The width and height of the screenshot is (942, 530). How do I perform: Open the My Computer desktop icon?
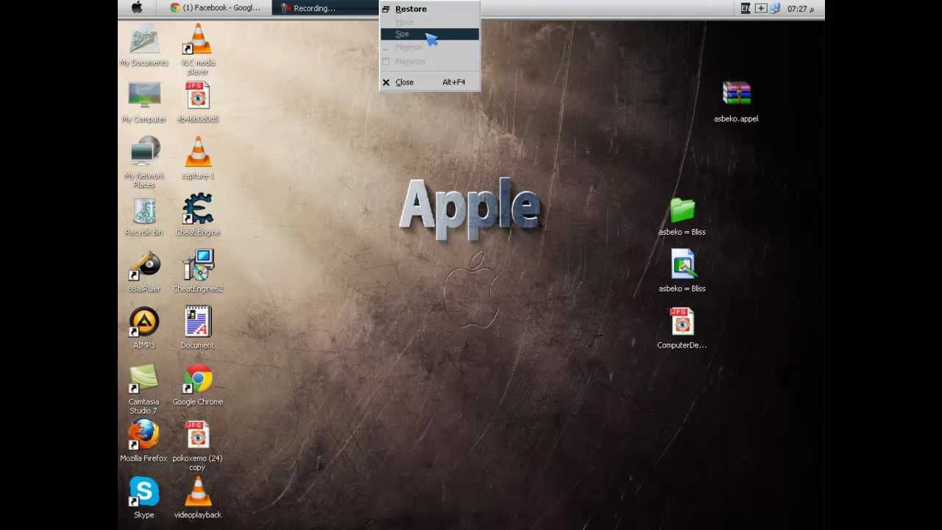pos(144,102)
